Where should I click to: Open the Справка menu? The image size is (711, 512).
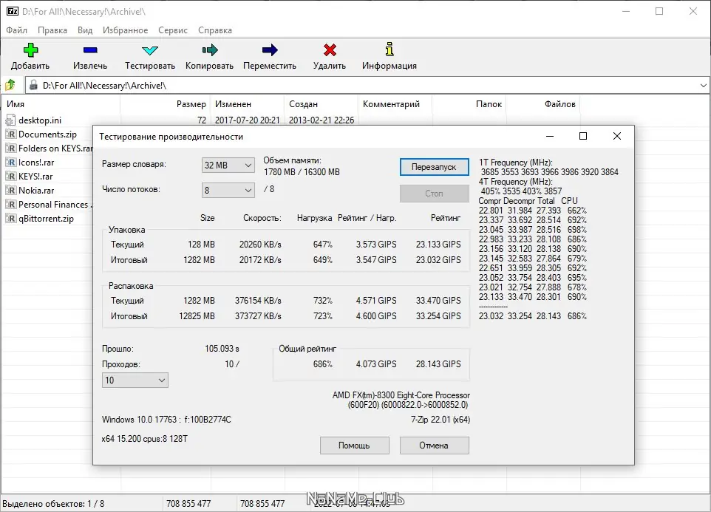(215, 30)
